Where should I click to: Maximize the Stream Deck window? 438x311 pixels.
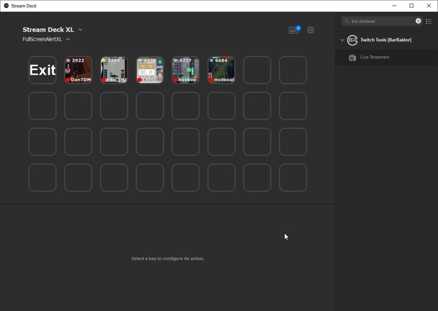[x=411, y=6]
